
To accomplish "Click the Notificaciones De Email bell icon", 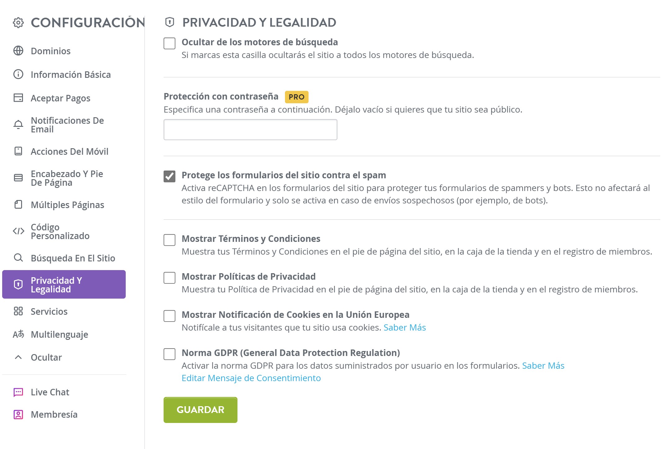I will tap(18, 125).
